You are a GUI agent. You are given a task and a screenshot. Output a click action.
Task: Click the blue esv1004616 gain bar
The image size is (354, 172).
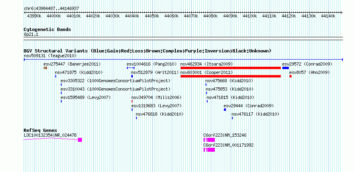[x=131, y=68]
